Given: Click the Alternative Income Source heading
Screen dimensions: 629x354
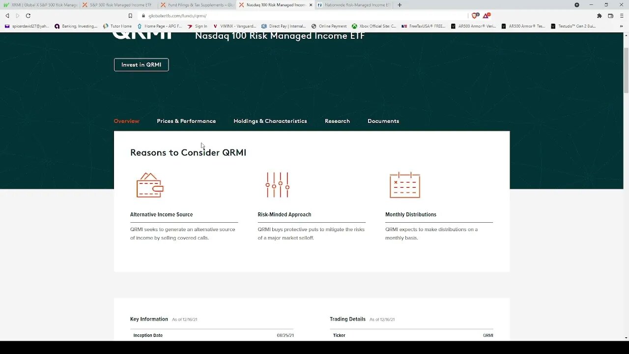Looking at the screenshot, I should click(x=161, y=214).
